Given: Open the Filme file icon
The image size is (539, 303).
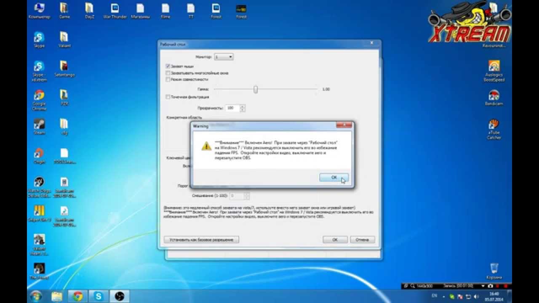Looking at the screenshot, I should tap(165, 11).
